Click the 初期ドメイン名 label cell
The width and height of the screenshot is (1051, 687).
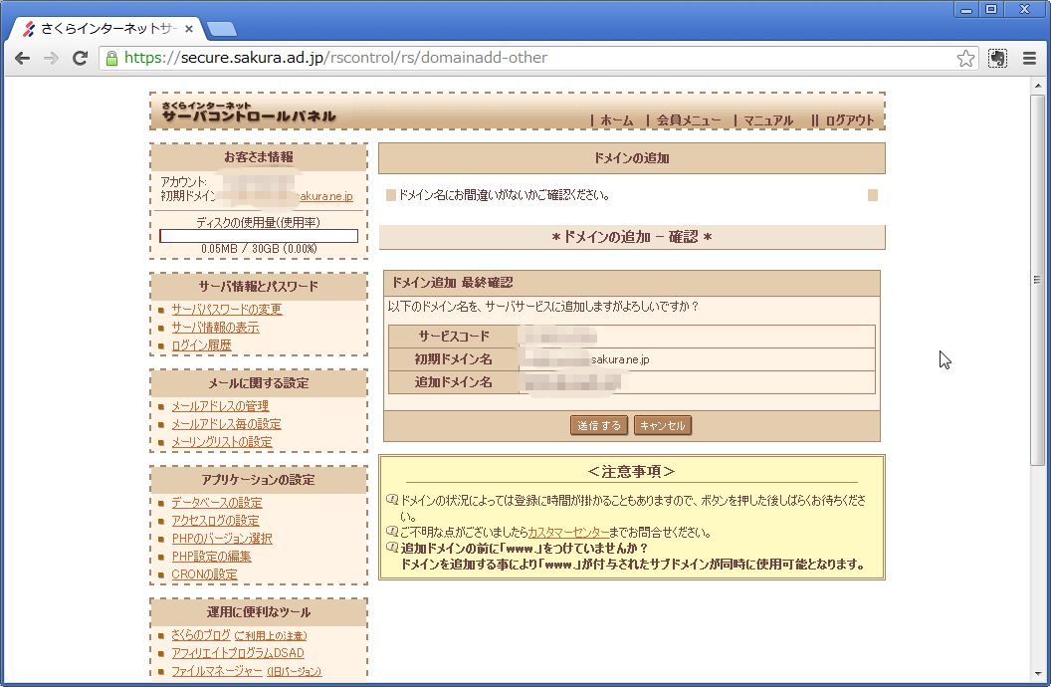(453, 359)
